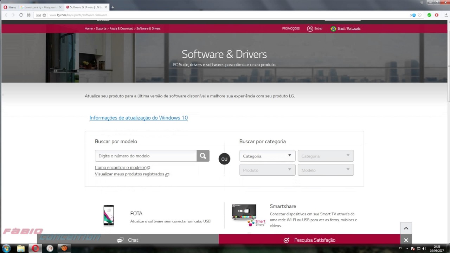This screenshot has height=253, width=450.
Task: Click the green checkmark extension icon
Action: [429, 15]
